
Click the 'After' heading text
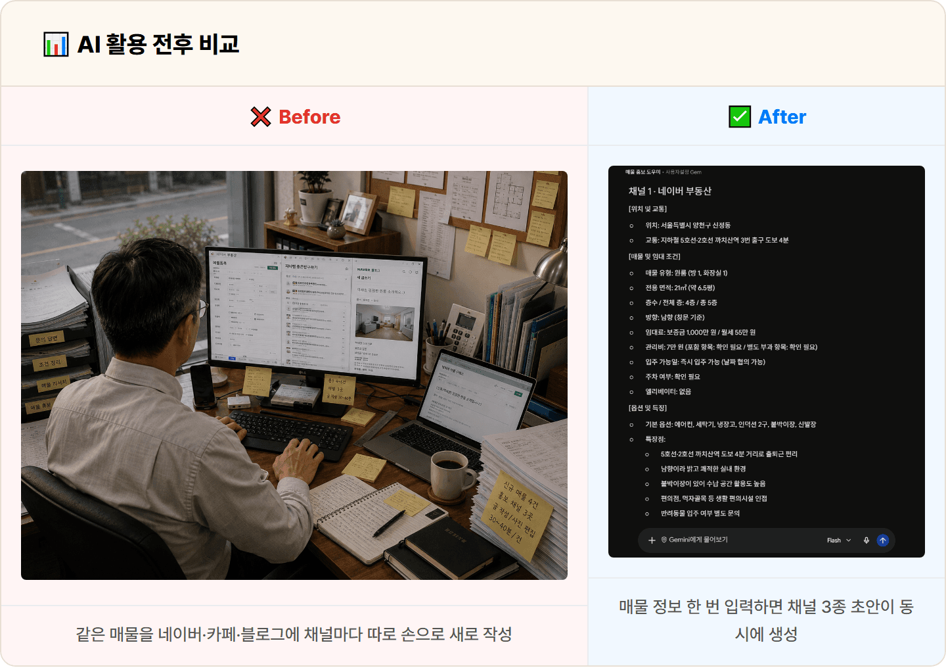tap(782, 117)
